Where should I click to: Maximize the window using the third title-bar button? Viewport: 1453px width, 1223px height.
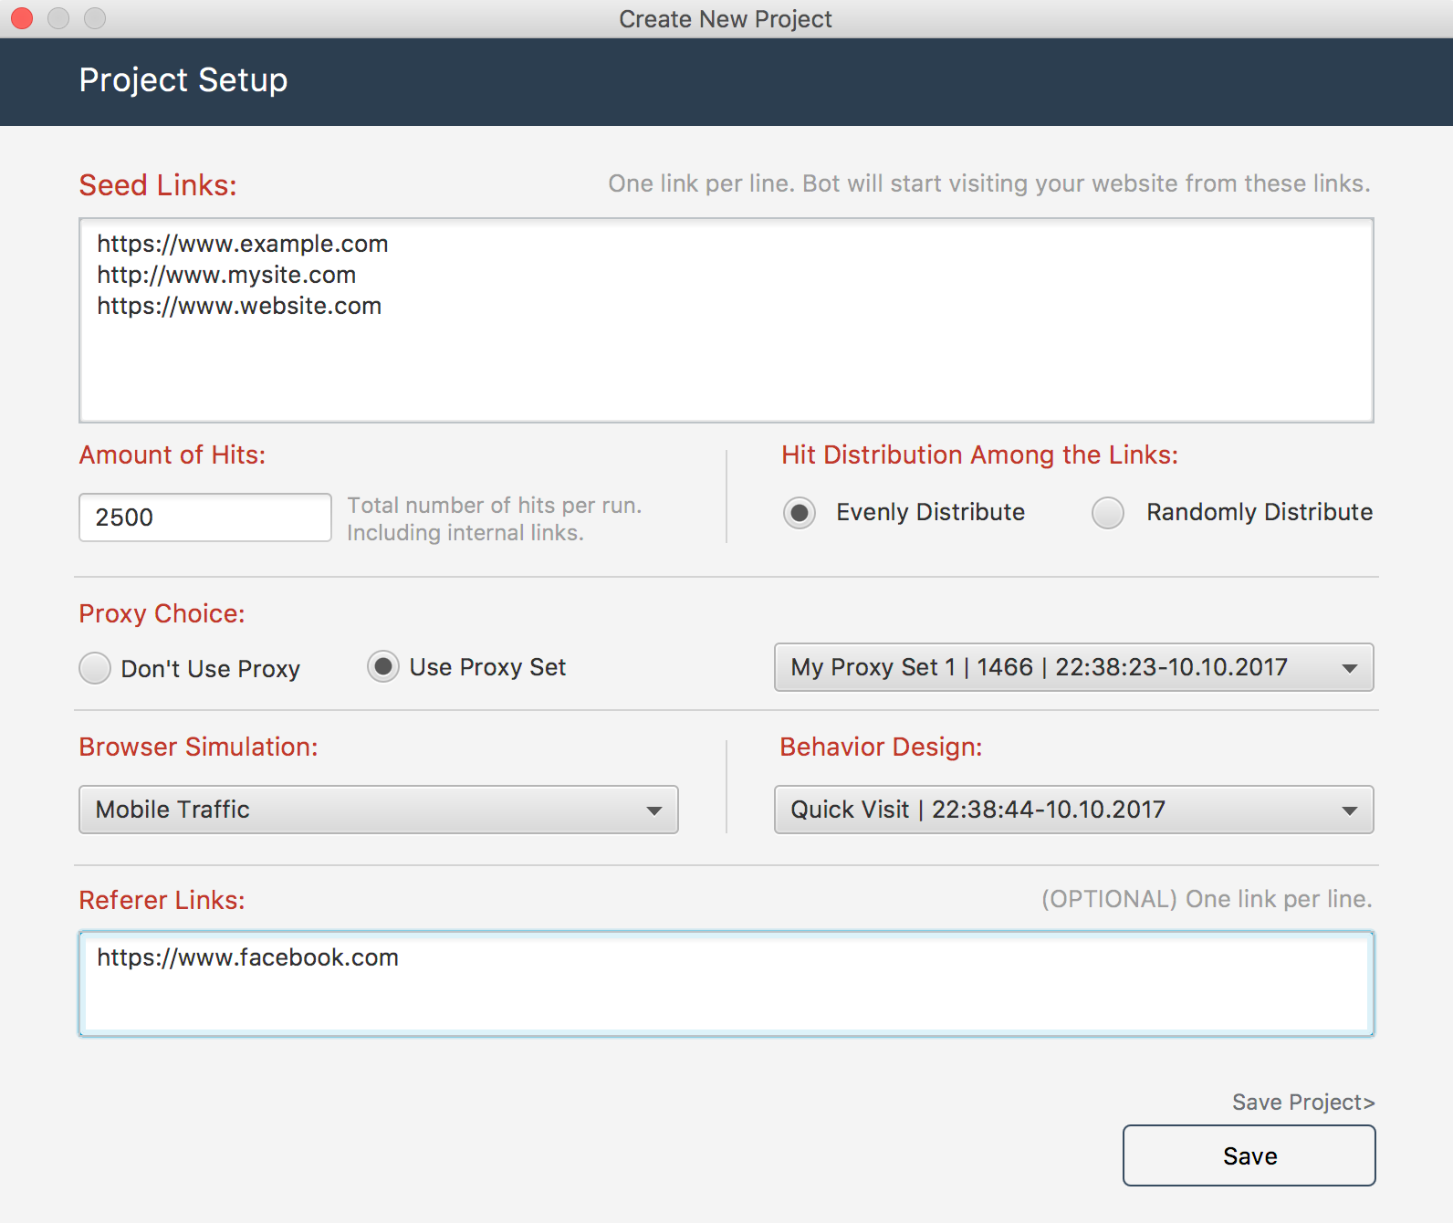click(95, 18)
